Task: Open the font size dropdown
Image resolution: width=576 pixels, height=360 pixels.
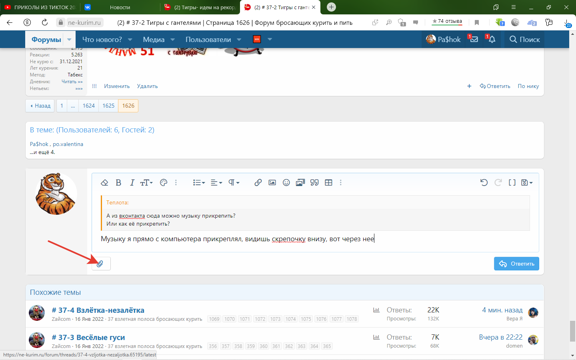Action: point(146,182)
